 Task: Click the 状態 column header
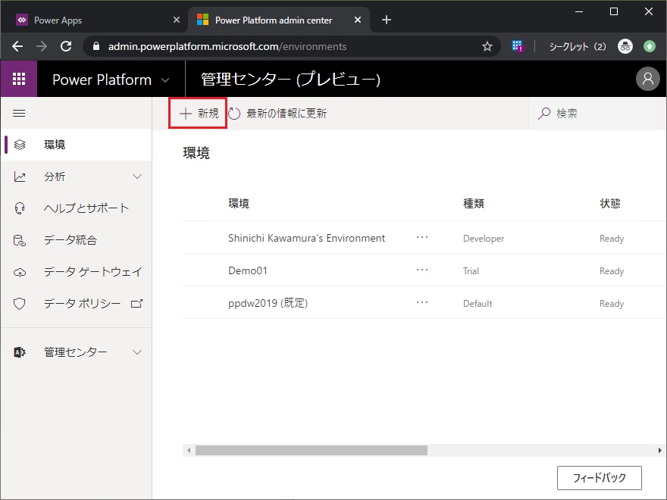tap(610, 204)
